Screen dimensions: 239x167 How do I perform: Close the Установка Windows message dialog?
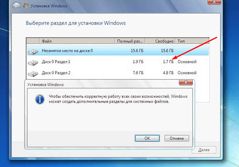186,82
